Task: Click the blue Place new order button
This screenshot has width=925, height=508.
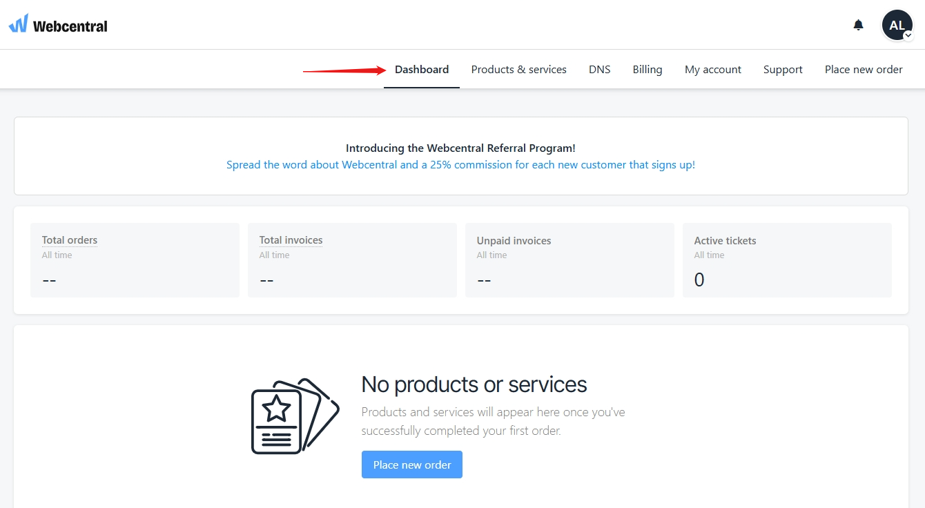Action: (412, 465)
